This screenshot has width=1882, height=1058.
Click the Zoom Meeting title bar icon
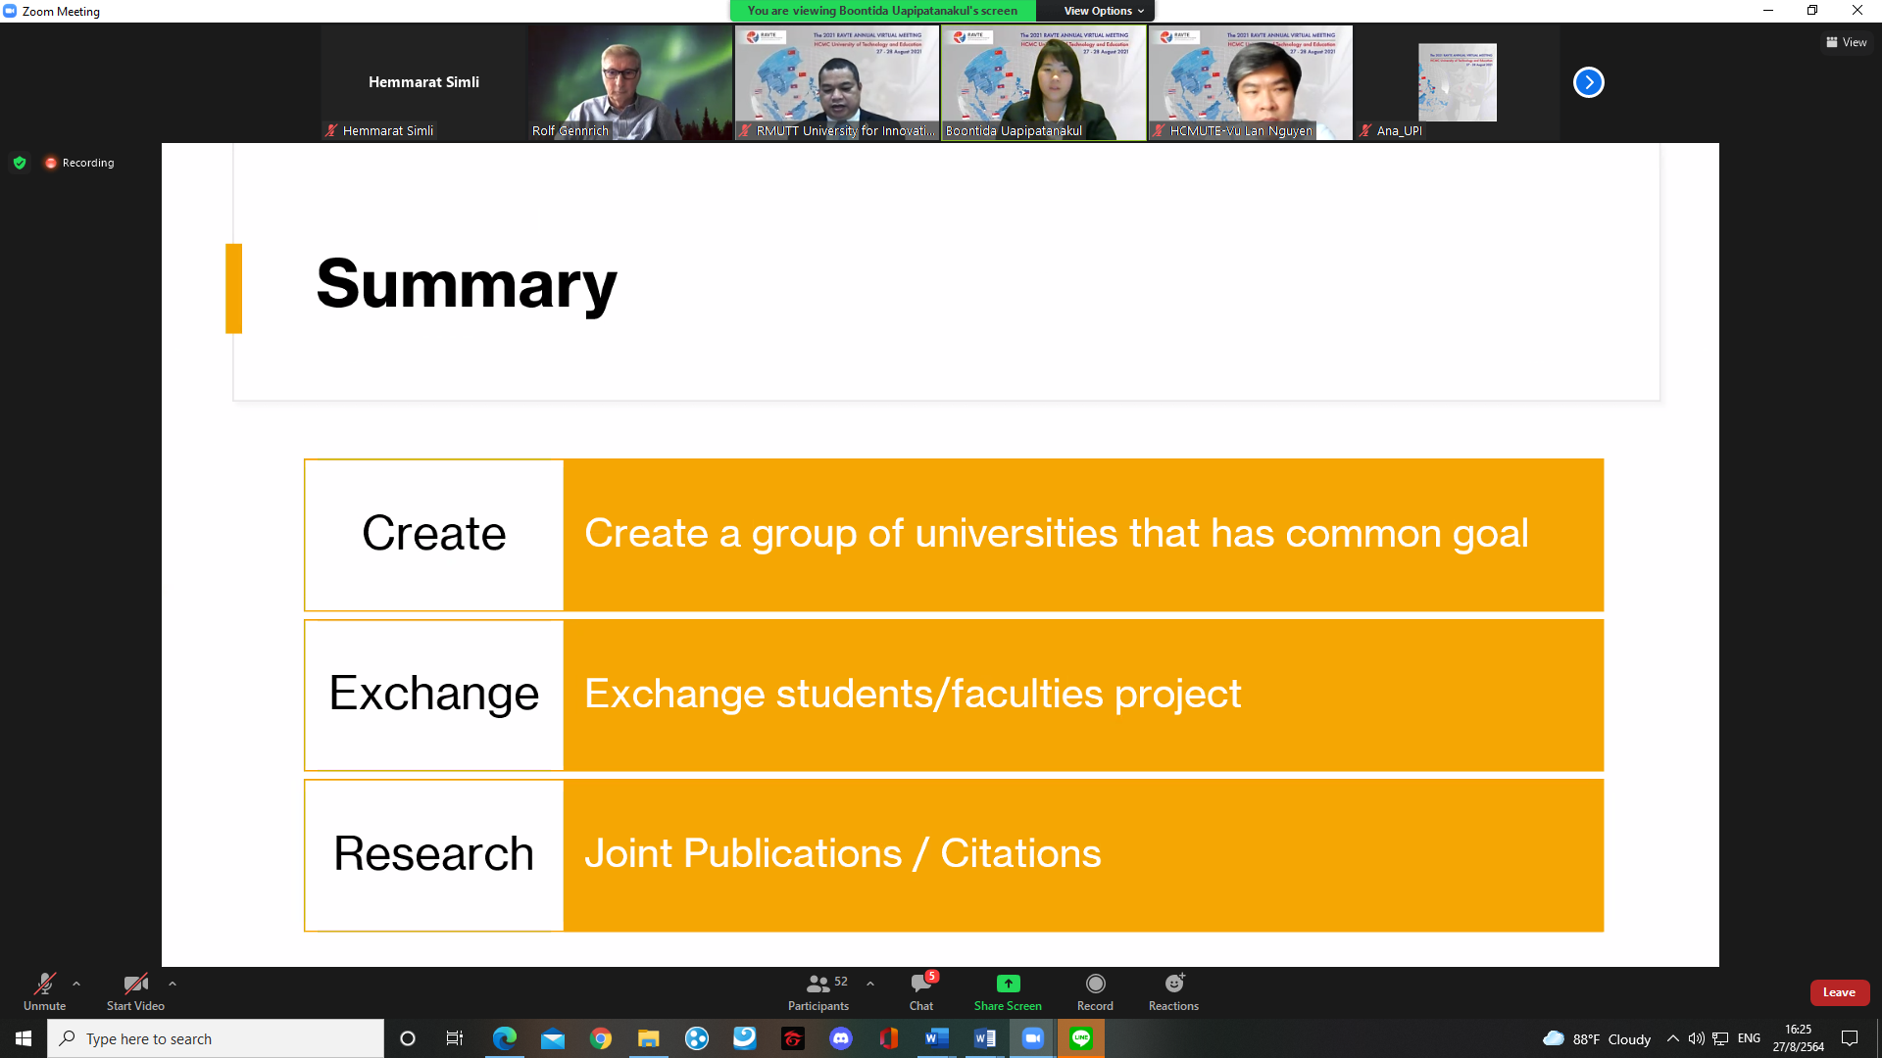click(10, 11)
